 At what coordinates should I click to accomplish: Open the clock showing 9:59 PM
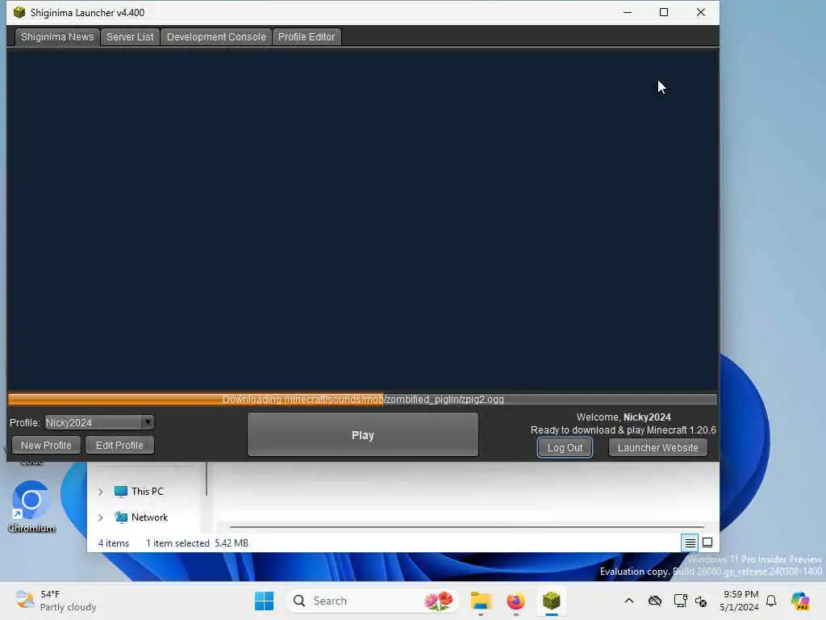coord(740,601)
